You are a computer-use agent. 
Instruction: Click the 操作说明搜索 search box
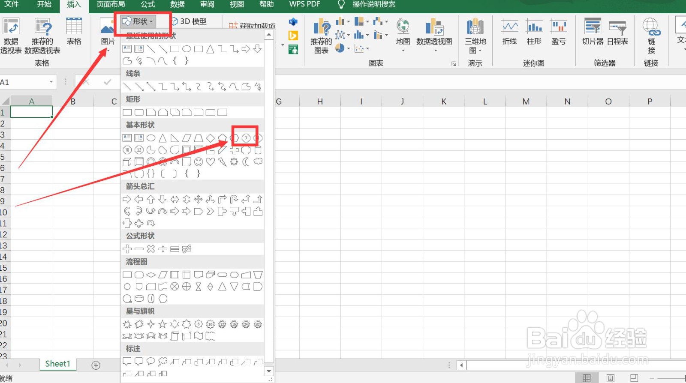coord(374,4)
